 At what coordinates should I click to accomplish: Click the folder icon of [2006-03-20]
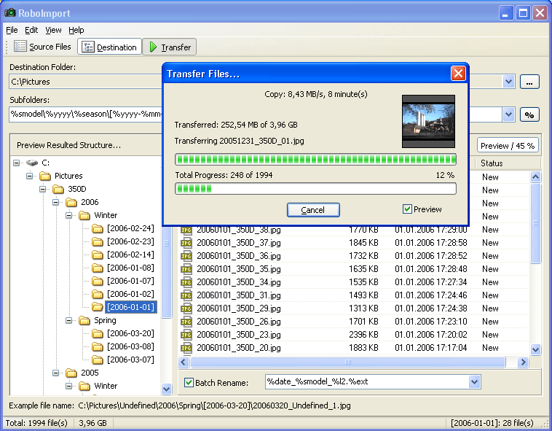tap(98, 333)
